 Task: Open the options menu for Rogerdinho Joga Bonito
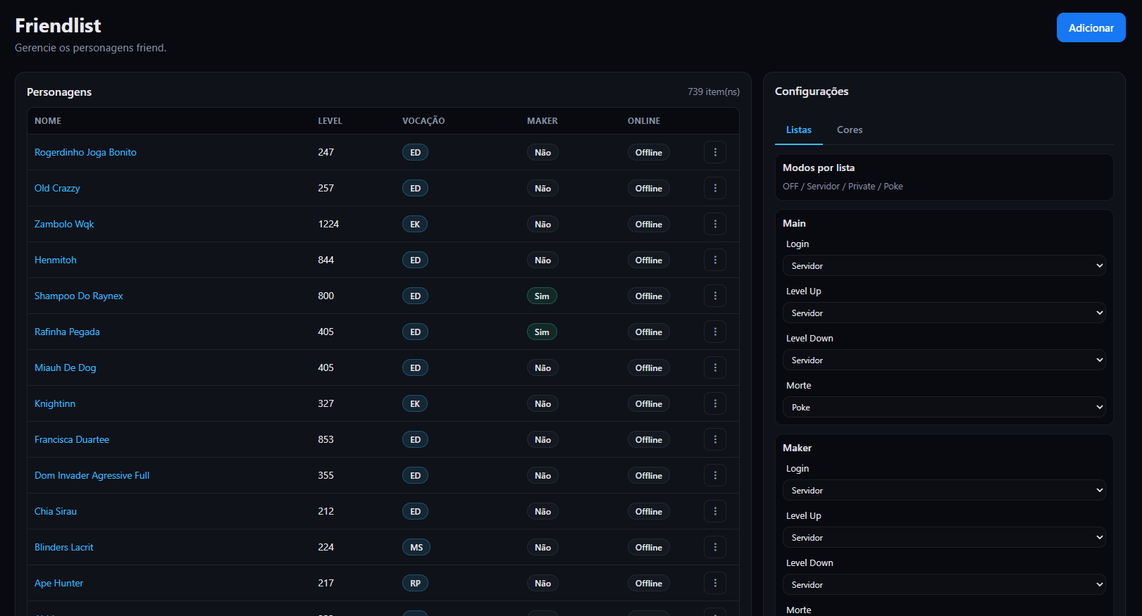pyautogui.click(x=715, y=152)
